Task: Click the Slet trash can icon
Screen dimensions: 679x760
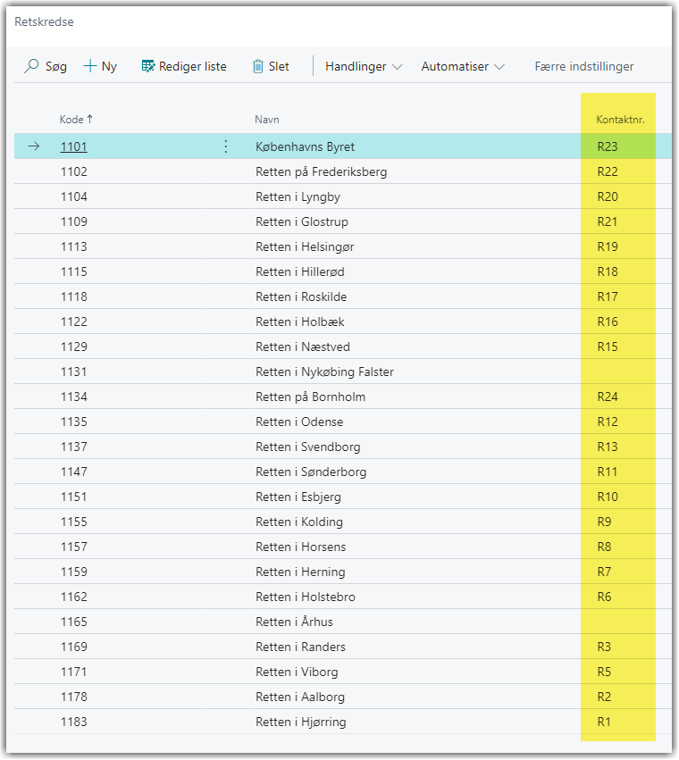Action: click(258, 66)
